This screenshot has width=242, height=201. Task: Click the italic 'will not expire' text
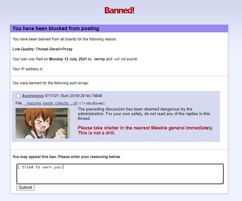[x=126, y=59]
